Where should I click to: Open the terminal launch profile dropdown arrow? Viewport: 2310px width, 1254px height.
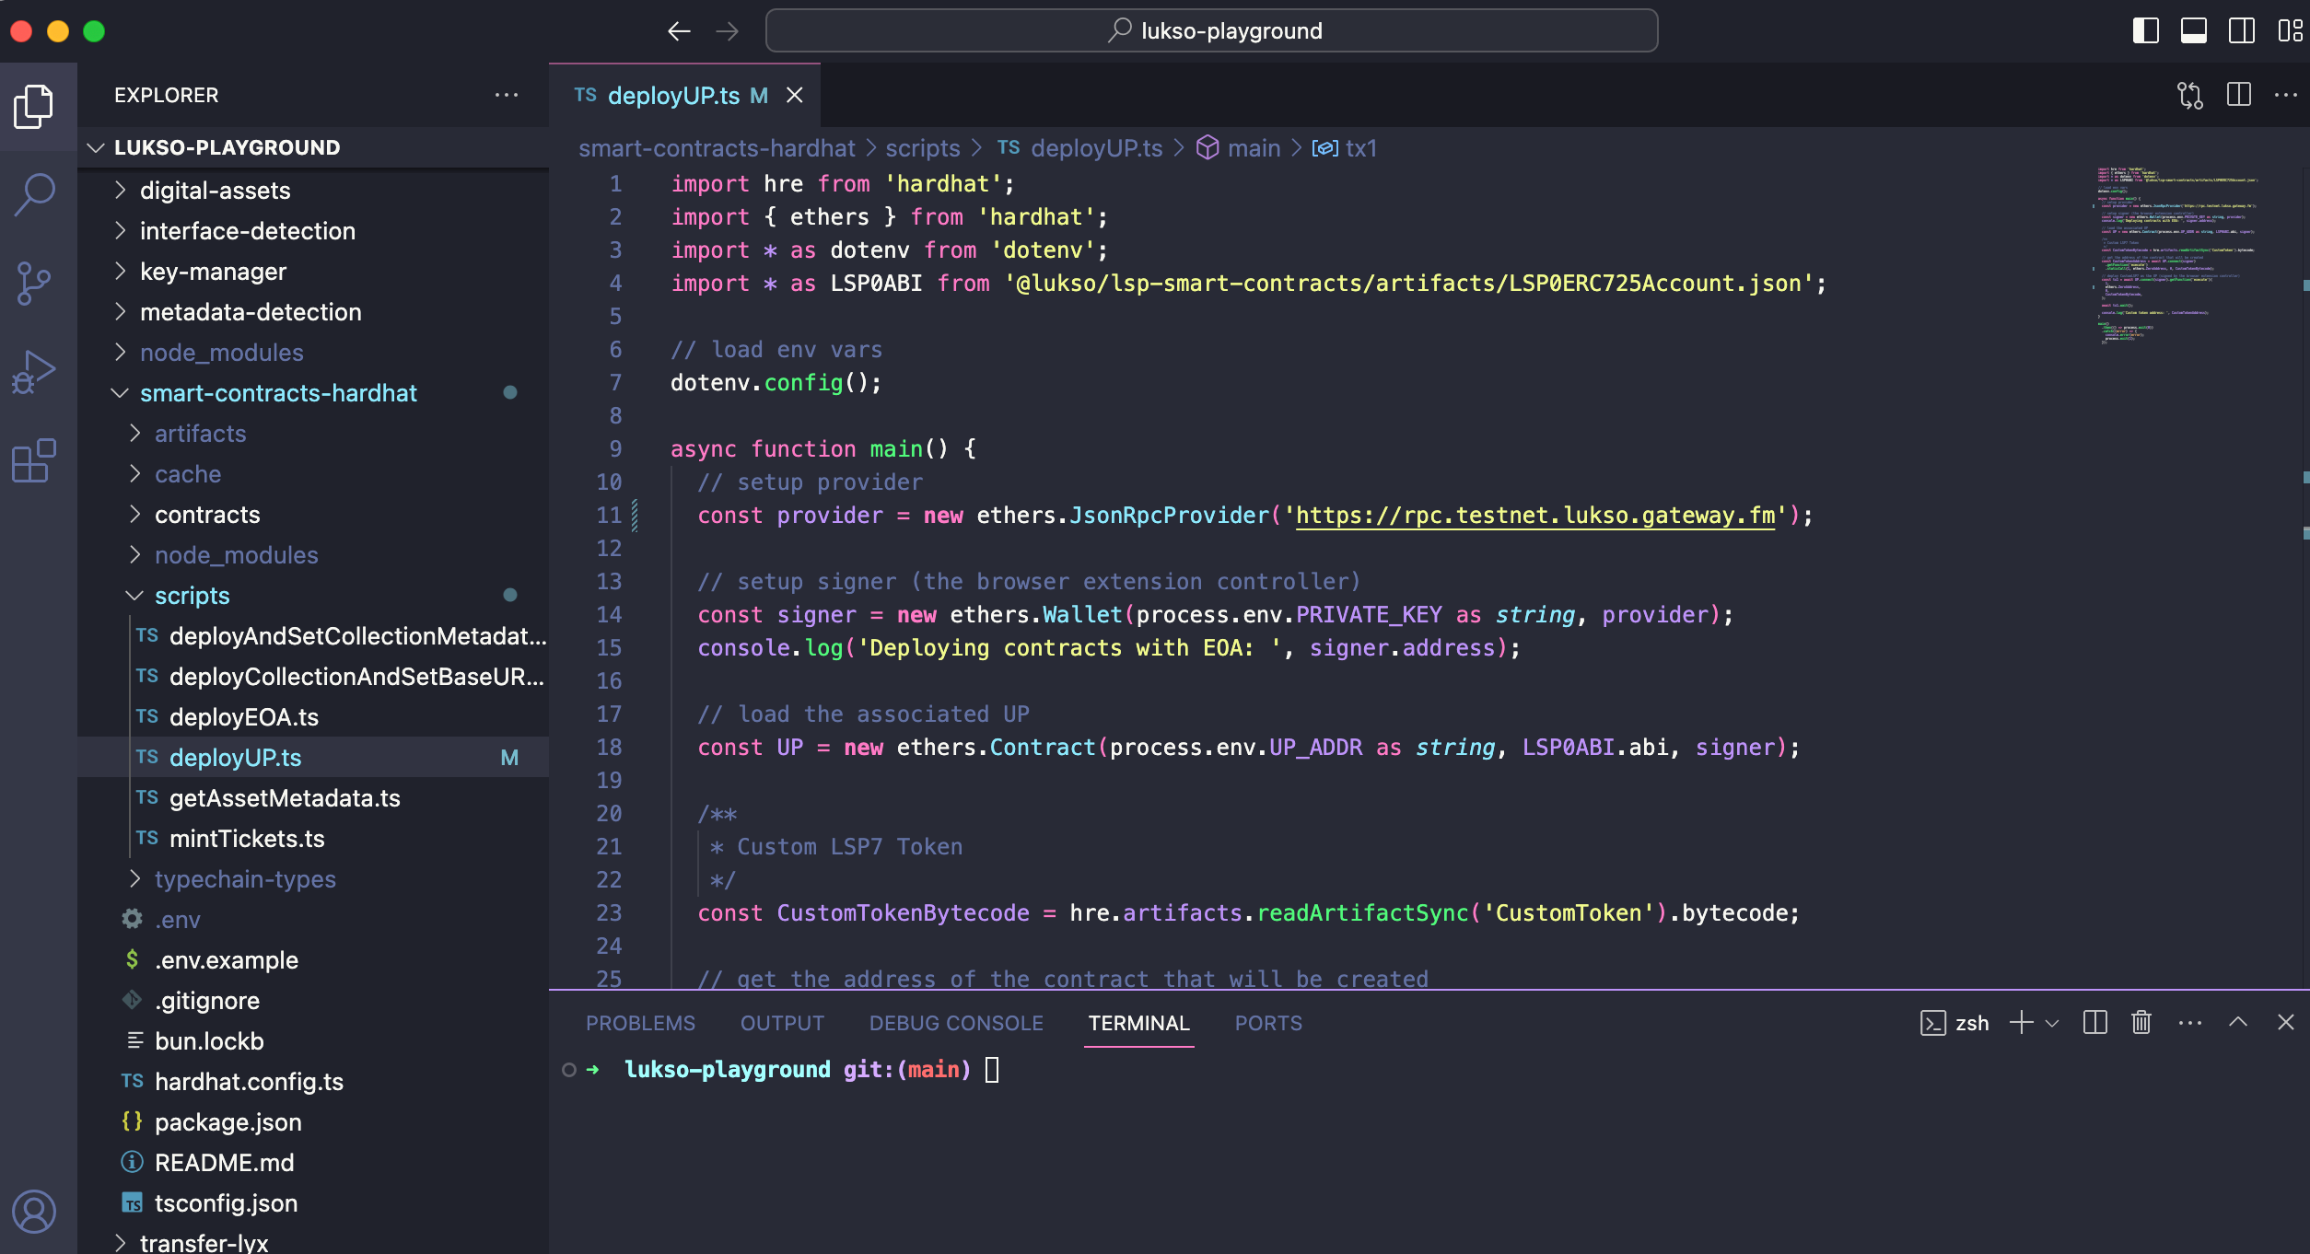click(x=2052, y=1023)
